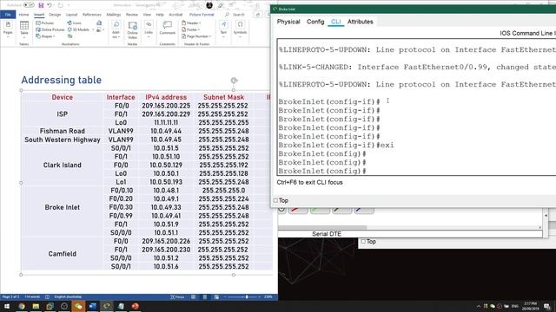Click the Add-ins button in Word's ribbon
The image size is (556, 312).
point(116,29)
